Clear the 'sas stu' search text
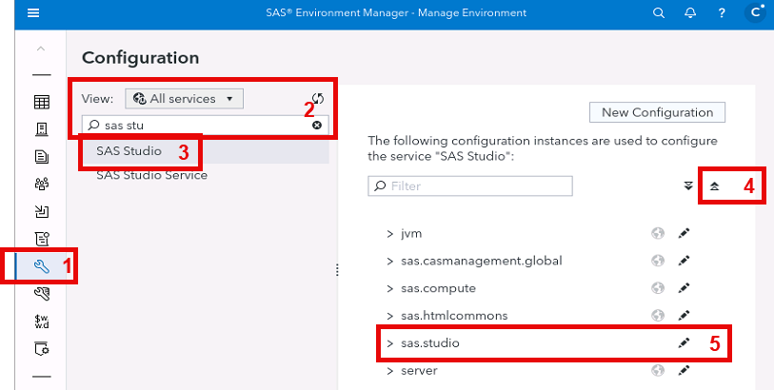774x390 pixels. [317, 125]
